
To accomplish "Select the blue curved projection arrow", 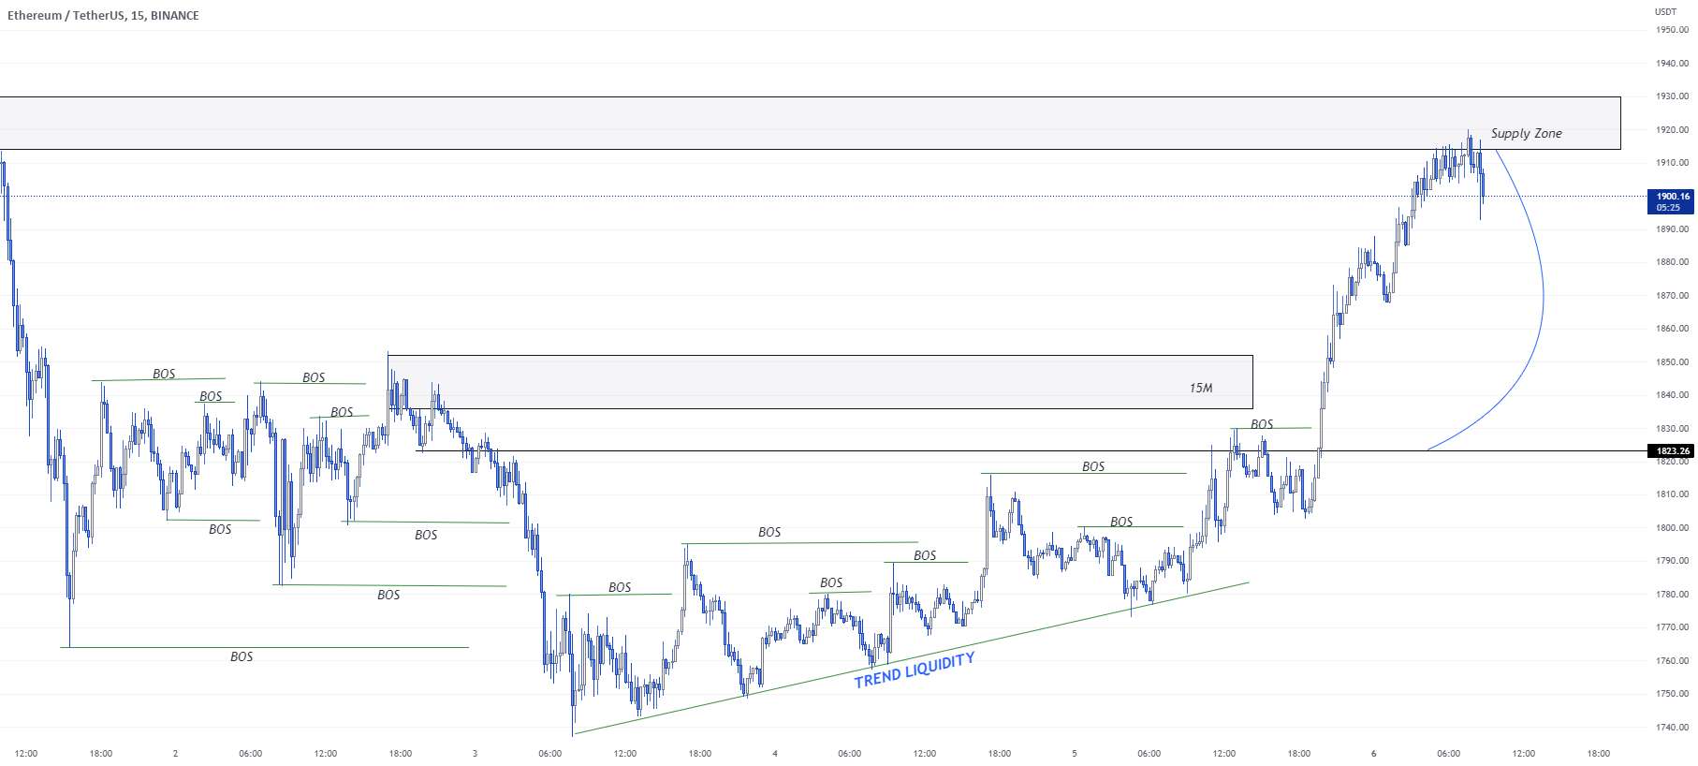I will pos(1542,295).
